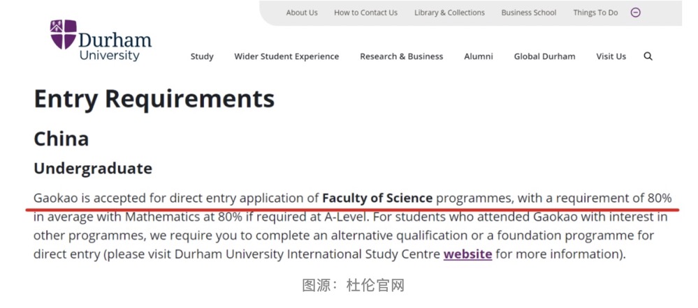
Task: Click the China heading
Action: click(61, 139)
